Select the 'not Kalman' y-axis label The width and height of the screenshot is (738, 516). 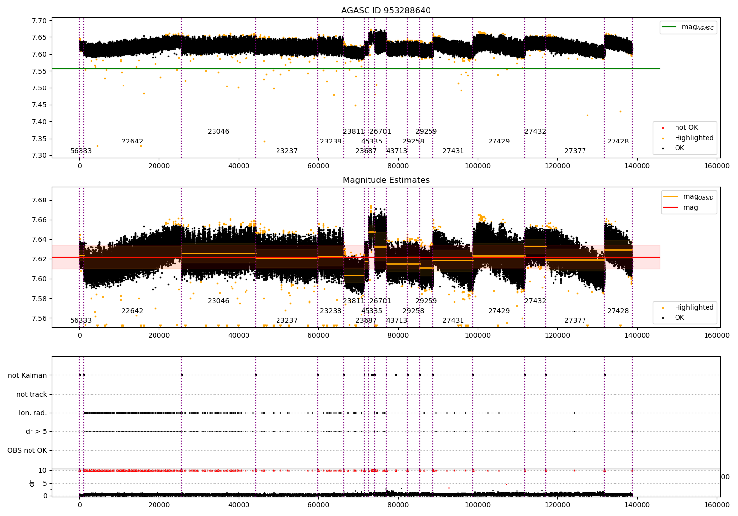[28, 375]
